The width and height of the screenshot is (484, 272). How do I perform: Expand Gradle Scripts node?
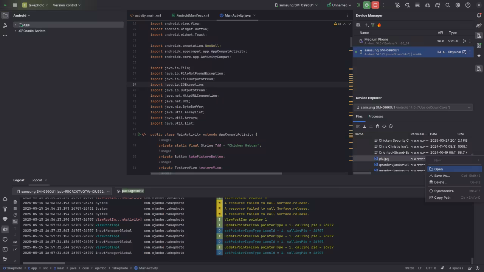[15, 31]
